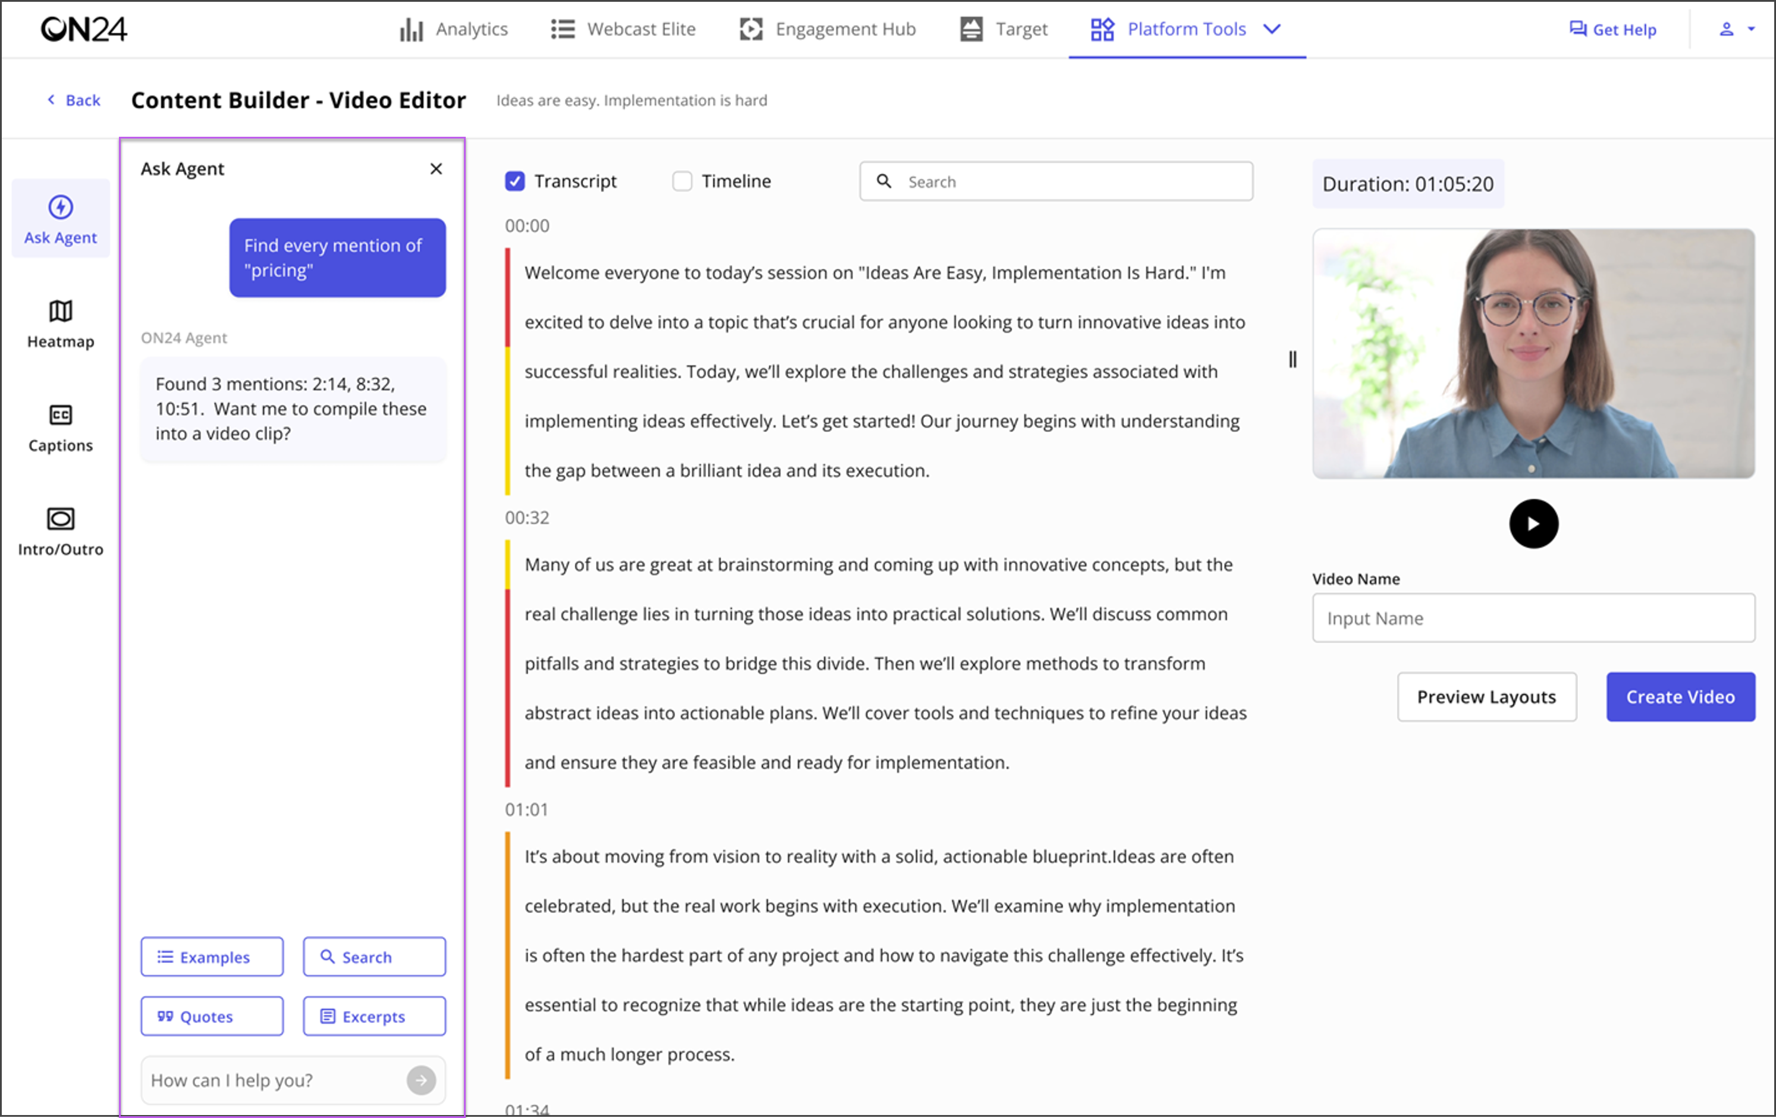Focus the Video Name input field
The width and height of the screenshot is (1776, 1118).
(x=1533, y=618)
